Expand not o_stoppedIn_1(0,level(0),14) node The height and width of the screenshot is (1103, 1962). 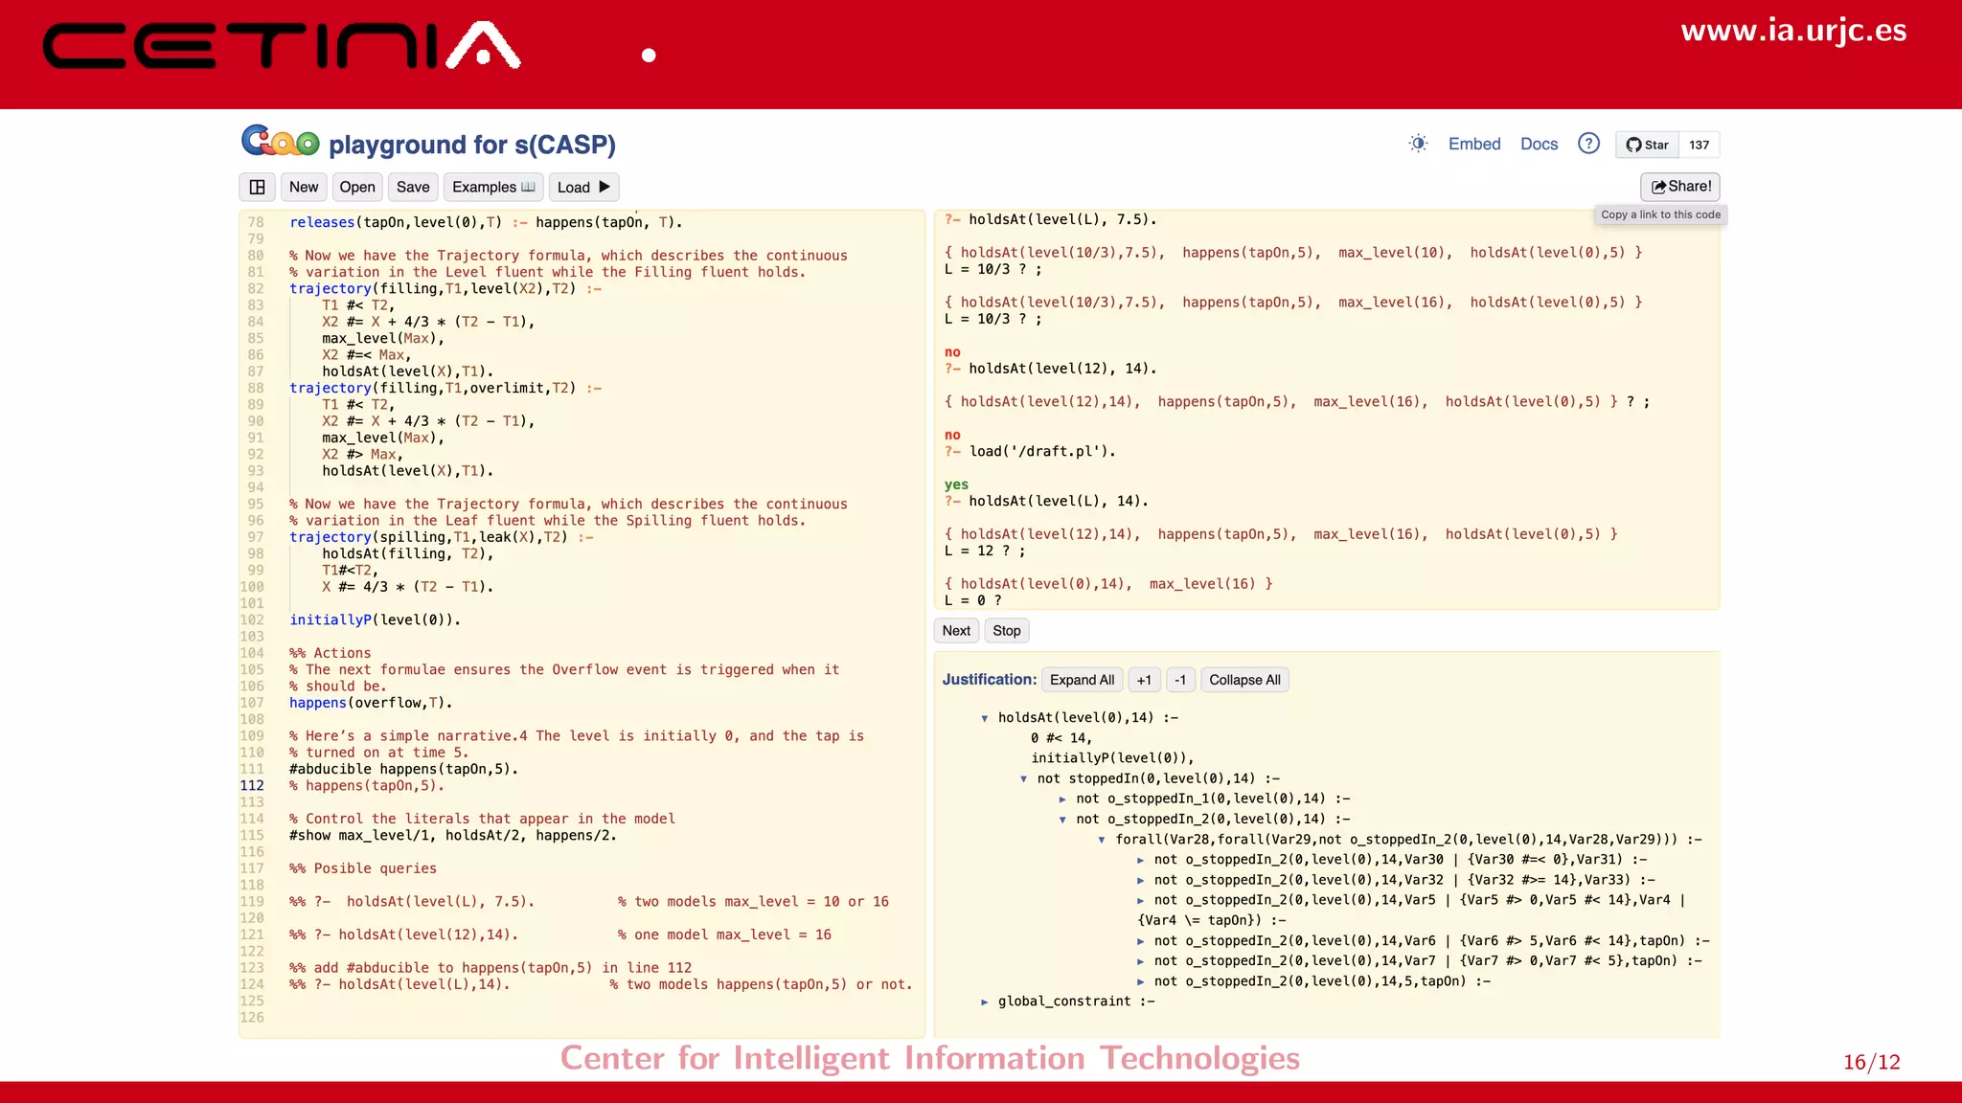[x=1062, y=799]
